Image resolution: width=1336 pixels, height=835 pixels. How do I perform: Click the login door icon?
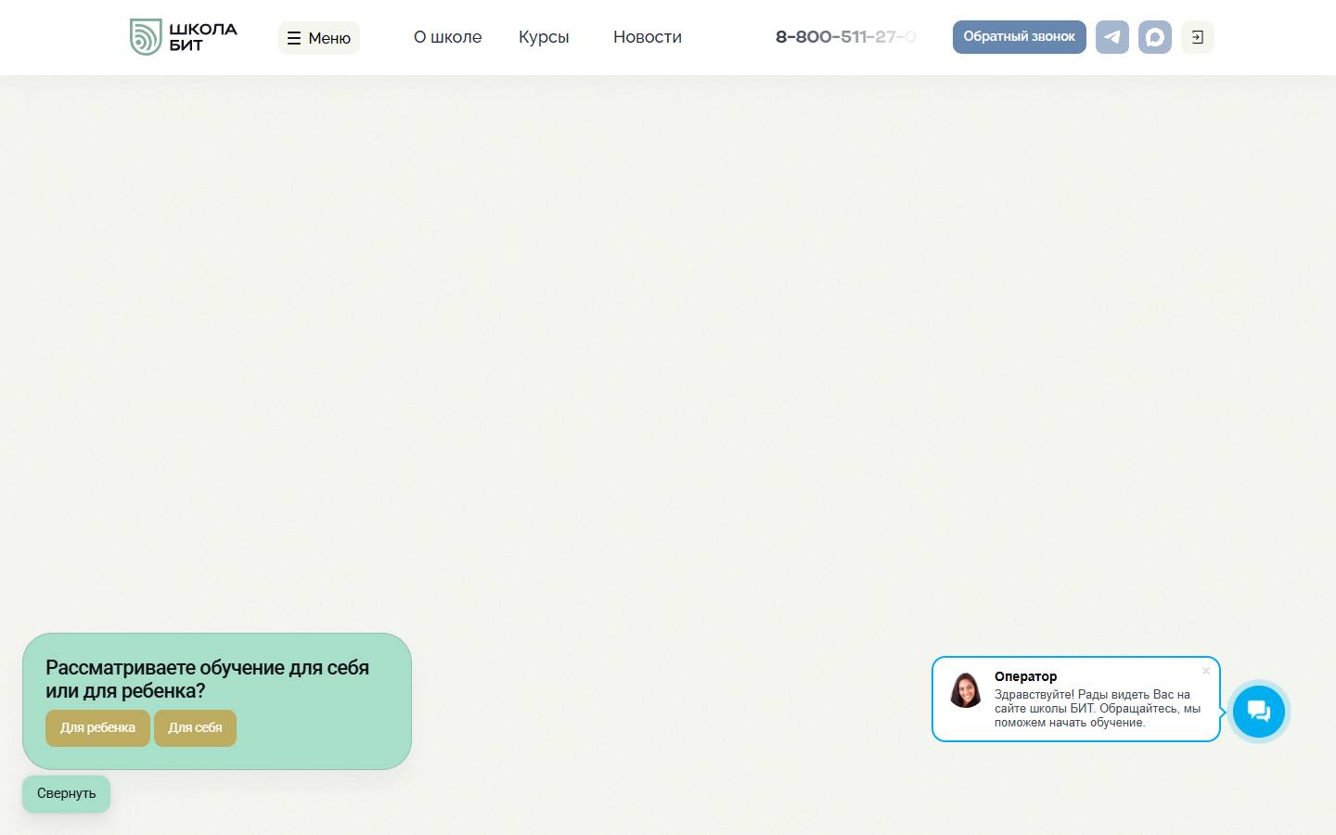pos(1197,37)
